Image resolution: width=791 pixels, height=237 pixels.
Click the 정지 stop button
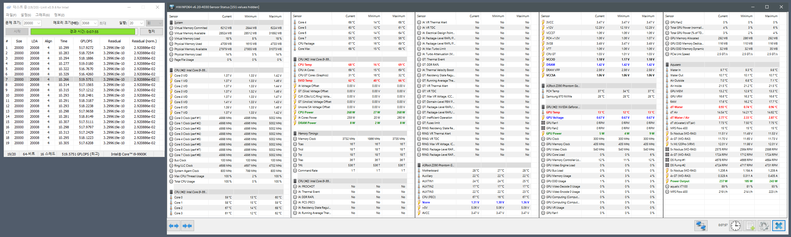click(x=151, y=31)
